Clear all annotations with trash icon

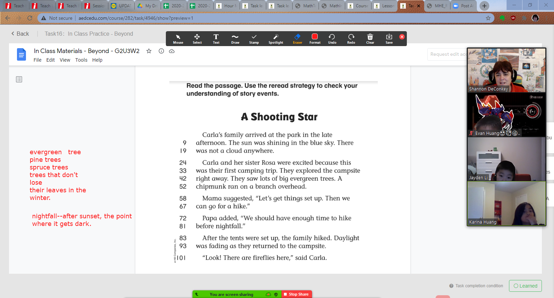(x=370, y=39)
